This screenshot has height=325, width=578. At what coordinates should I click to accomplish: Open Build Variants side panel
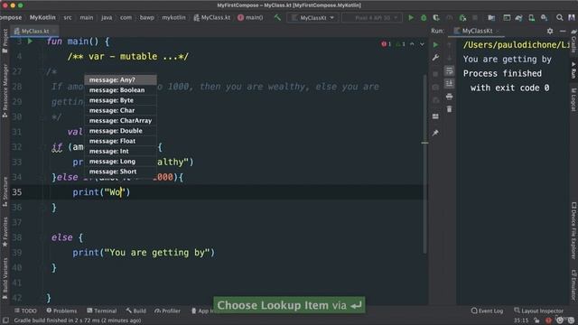5,280
